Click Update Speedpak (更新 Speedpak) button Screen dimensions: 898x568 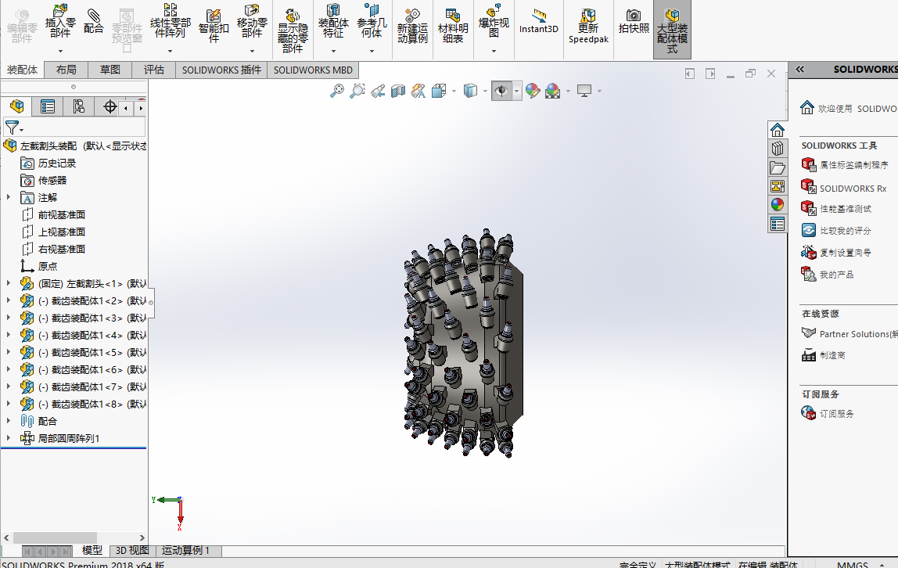pos(588,27)
